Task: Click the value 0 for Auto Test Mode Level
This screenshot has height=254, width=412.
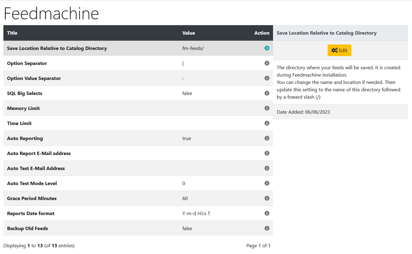Action: (x=184, y=184)
